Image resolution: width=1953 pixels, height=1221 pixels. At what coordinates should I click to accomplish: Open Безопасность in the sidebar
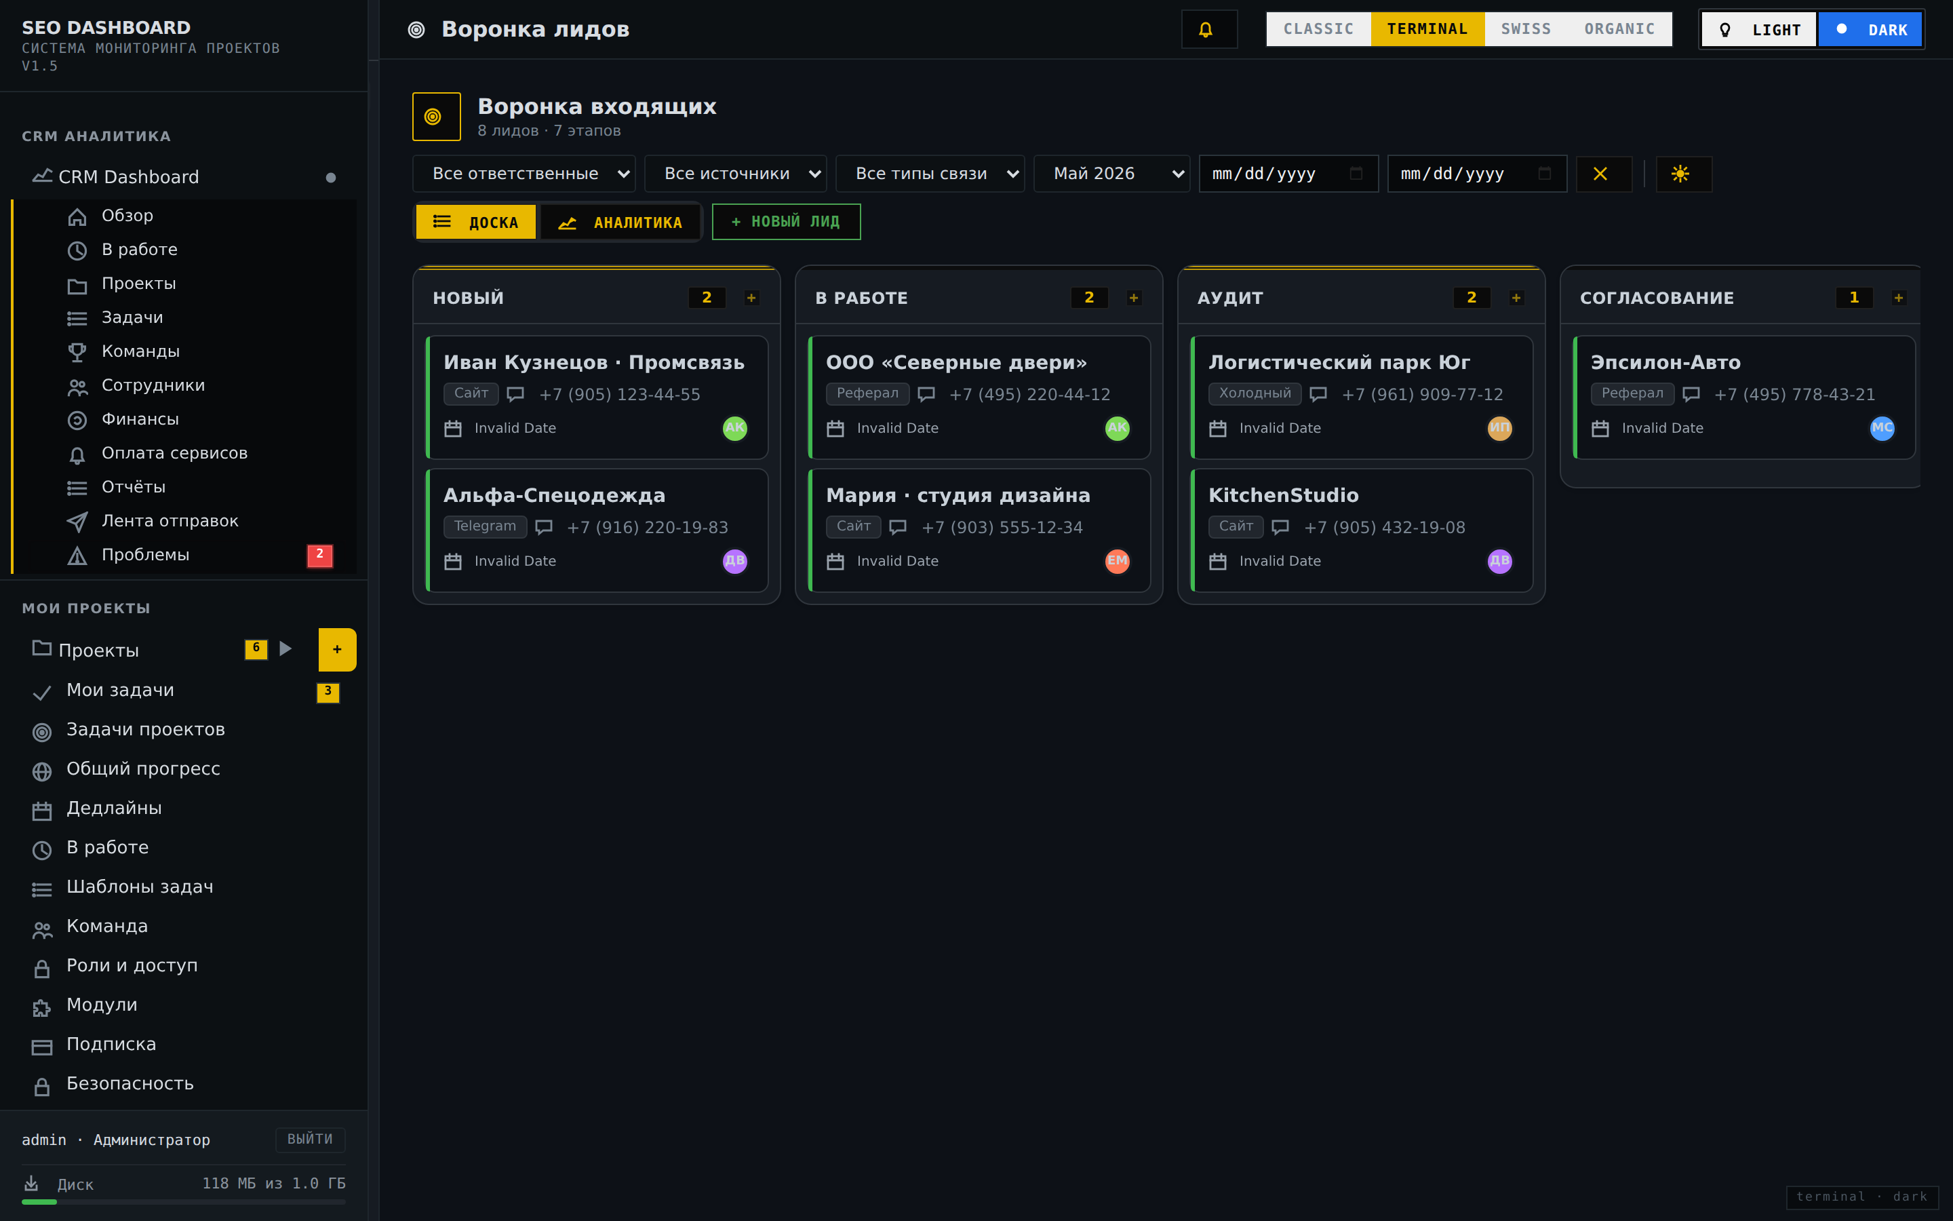click(184, 1084)
